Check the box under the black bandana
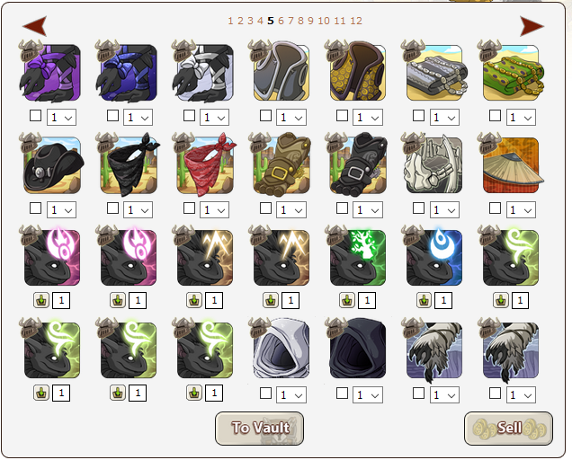This screenshot has height=460, width=572. 112,208
